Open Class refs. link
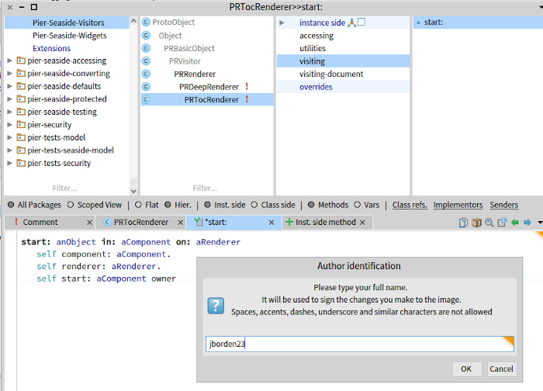This screenshot has width=543, height=391. click(410, 205)
